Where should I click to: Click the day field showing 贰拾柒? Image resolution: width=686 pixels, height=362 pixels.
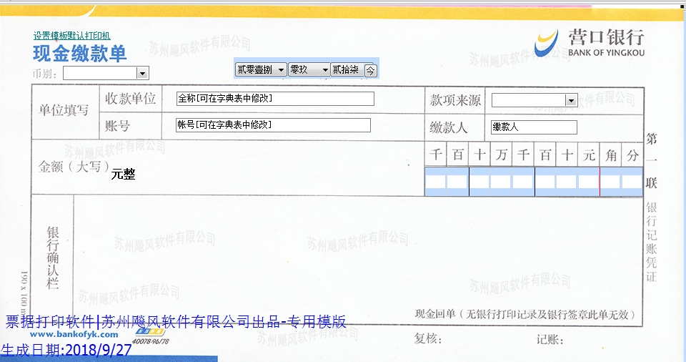[347, 69]
